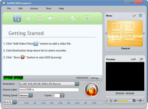Expand the D5 4.7G disc size dropdown
The image size is (148, 109).
click(x=15, y=102)
